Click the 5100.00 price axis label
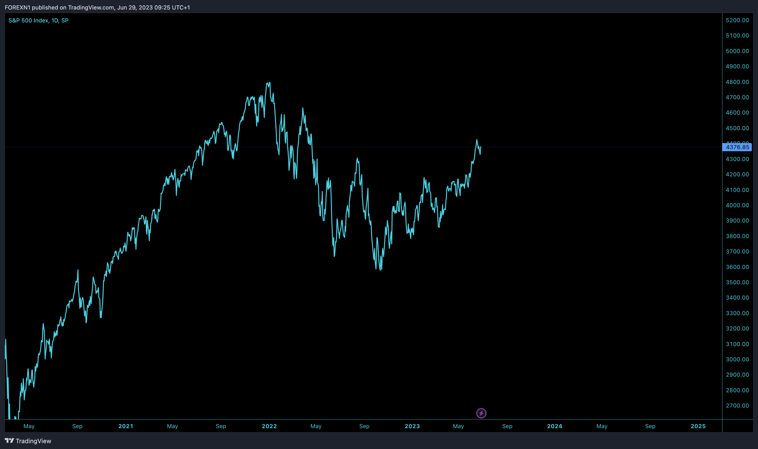Viewport: 758px width, 449px height. 737,36
